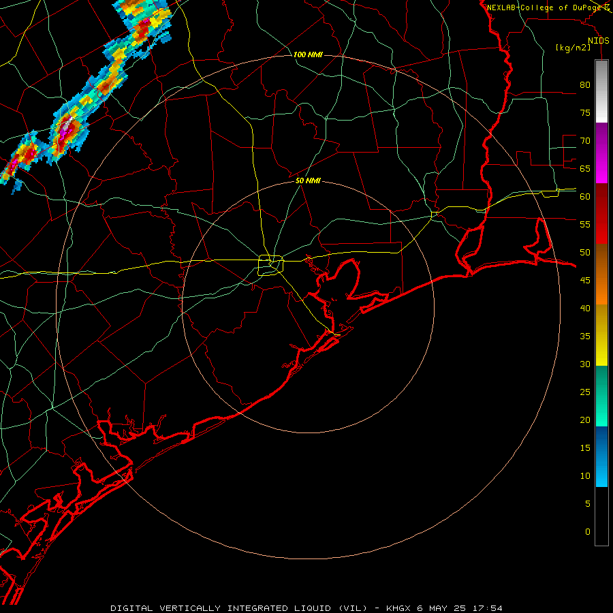Click the yellow highway loop at radar center
The width and height of the screenshot is (613, 613).
tap(271, 265)
